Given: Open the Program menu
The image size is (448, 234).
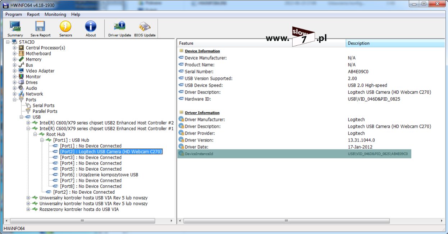Looking at the screenshot, I should (x=14, y=14).
